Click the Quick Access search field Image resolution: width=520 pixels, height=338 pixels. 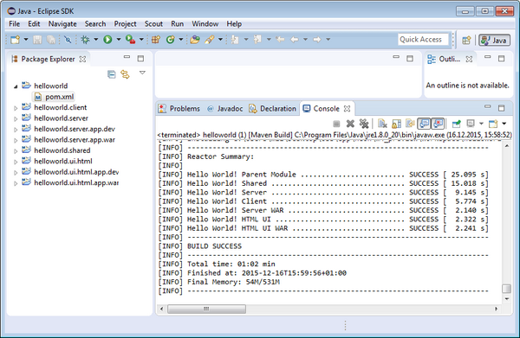click(423, 40)
